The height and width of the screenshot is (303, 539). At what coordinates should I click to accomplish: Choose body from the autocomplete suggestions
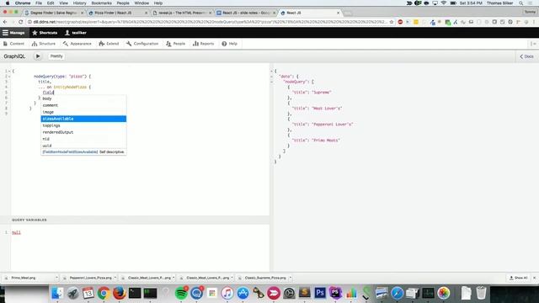tap(83, 98)
